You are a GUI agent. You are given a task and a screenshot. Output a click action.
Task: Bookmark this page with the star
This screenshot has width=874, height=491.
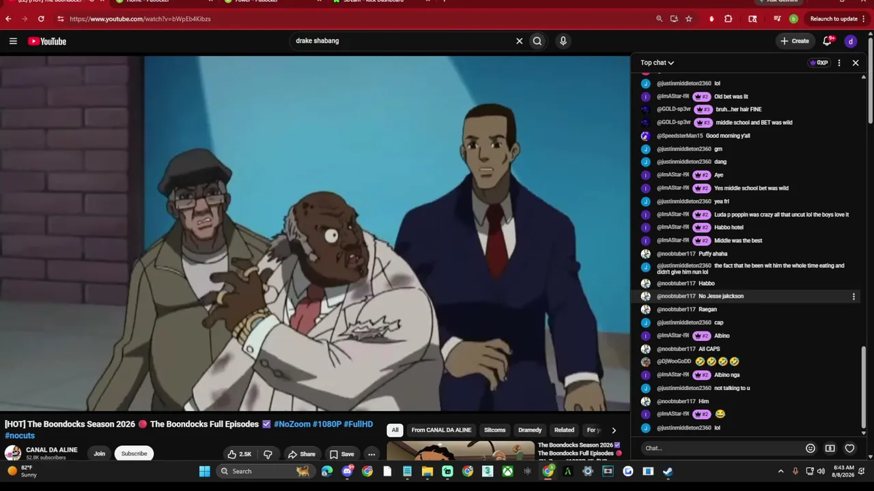tap(689, 19)
